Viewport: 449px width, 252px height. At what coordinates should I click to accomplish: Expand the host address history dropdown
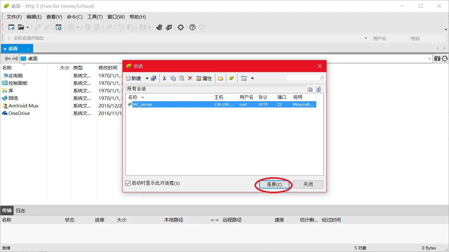pos(366,38)
